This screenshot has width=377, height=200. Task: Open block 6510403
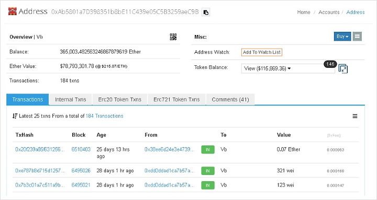[81, 149]
